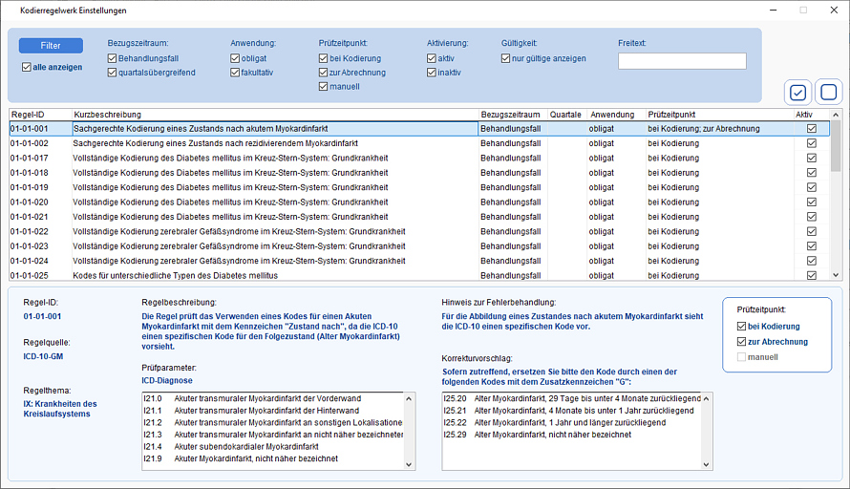Image resolution: width=850 pixels, height=489 pixels.
Task: Uncheck 'zur Abrechnung' in the filter panel
Action: click(x=323, y=72)
